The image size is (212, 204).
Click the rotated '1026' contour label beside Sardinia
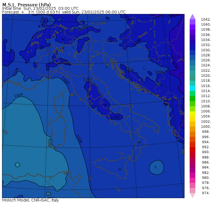[x=50, y=142]
